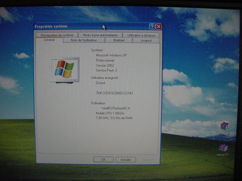
Task: Confirm with the OK button
Action: [103, 160]
